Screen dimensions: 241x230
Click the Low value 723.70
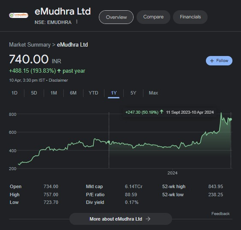[51, 202]
